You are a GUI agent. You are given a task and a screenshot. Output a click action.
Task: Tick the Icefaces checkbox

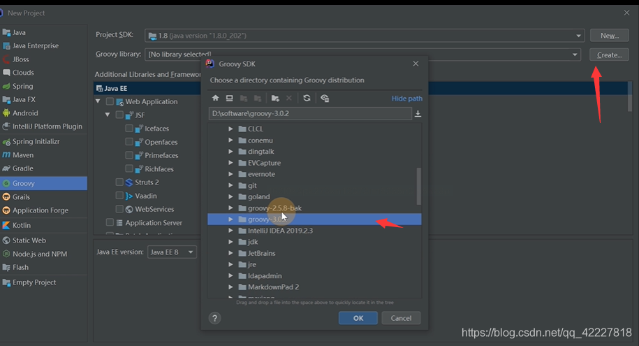point(129,128)
